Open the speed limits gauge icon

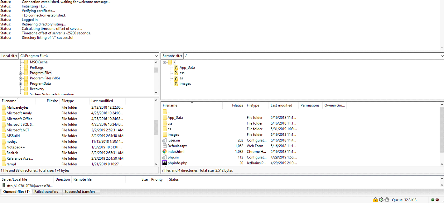coord(387,200)
